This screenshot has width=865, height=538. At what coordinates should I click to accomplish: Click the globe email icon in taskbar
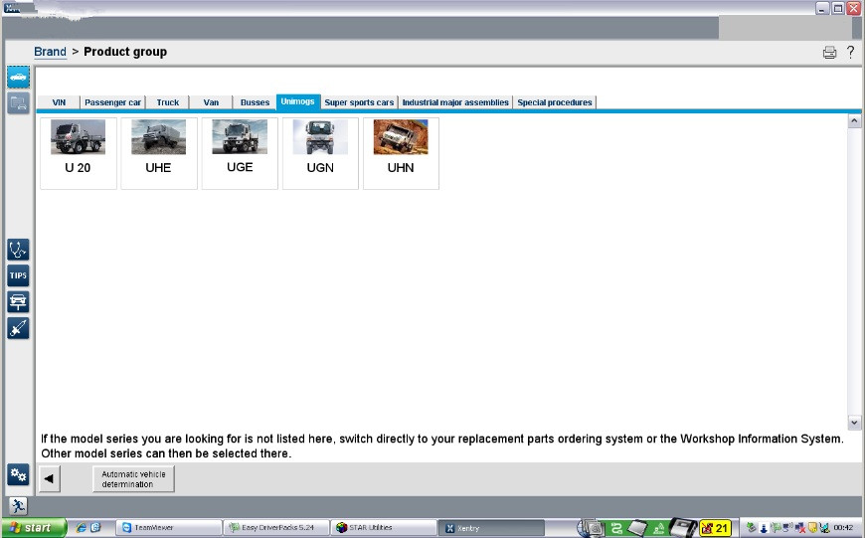591,528
